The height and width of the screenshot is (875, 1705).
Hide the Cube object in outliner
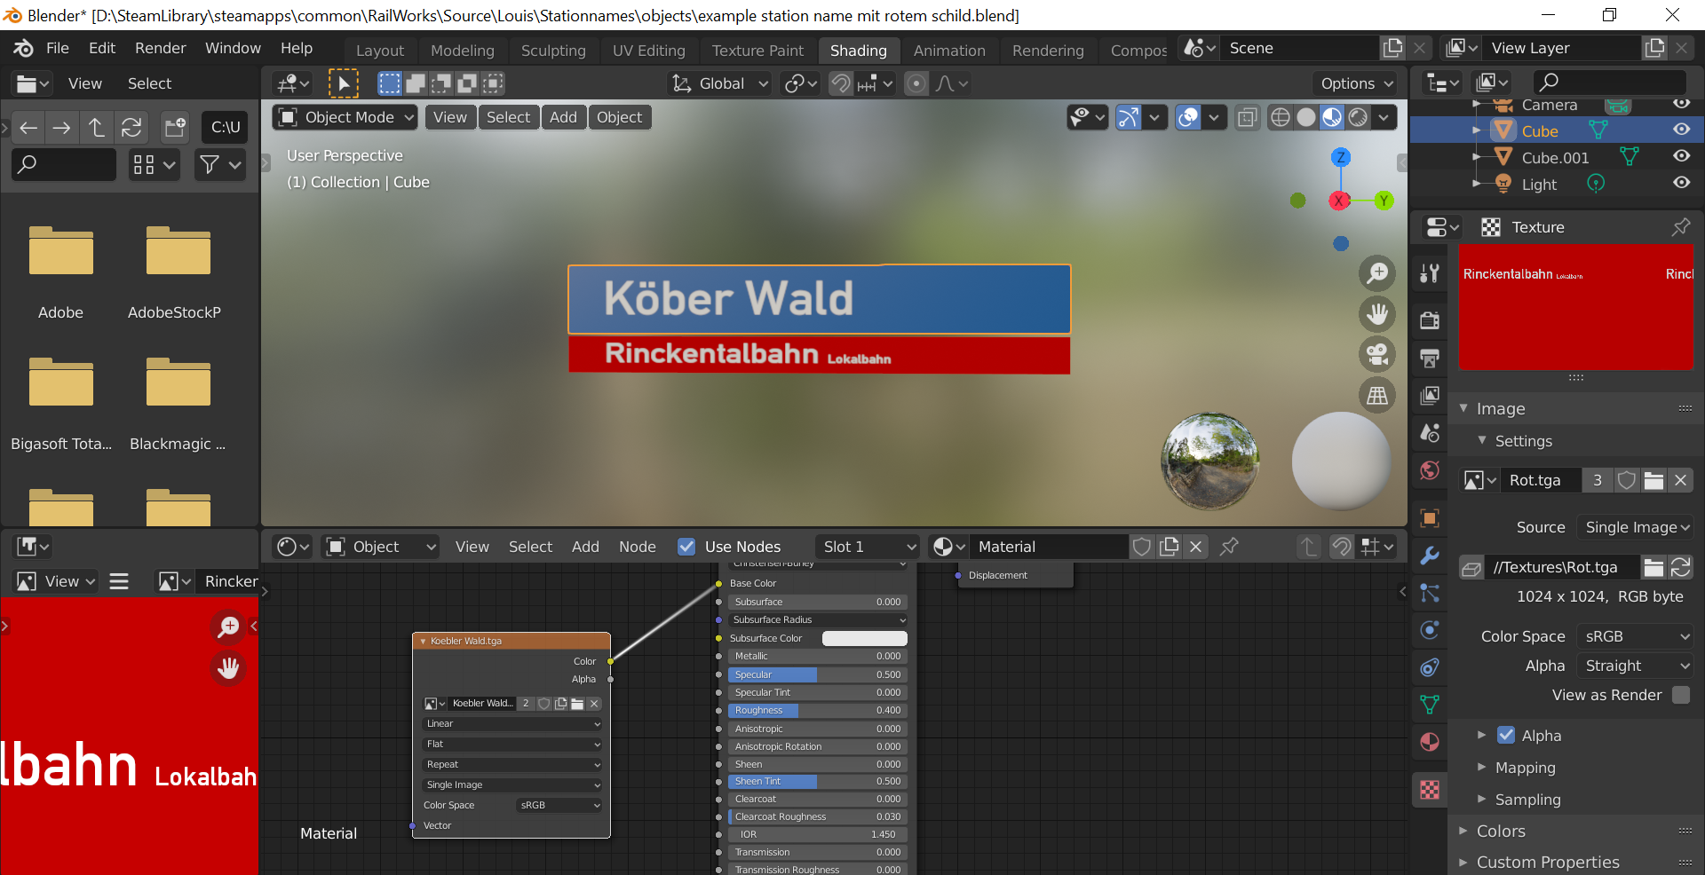1681,130
